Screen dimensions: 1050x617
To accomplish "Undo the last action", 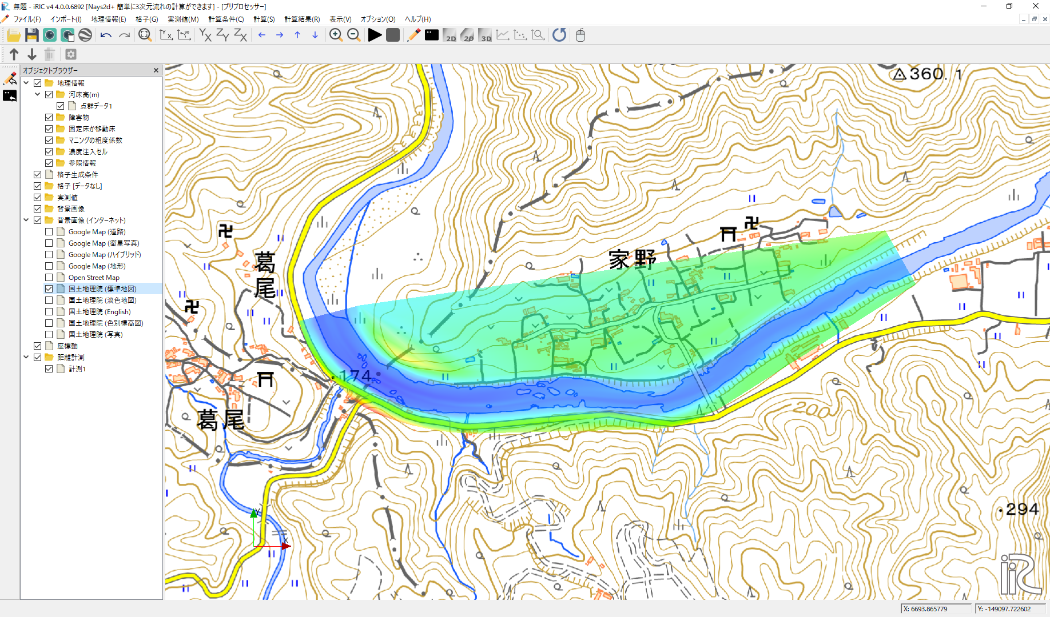I will [106, 35].
